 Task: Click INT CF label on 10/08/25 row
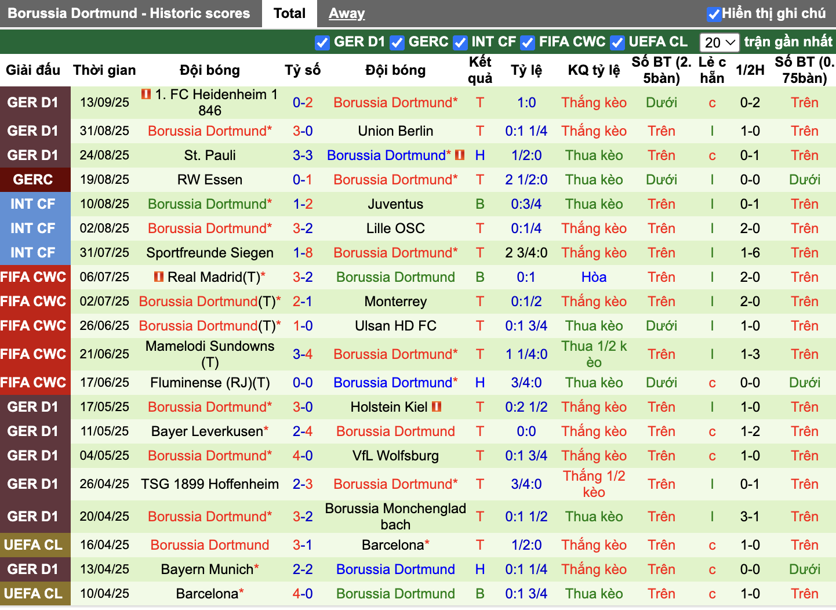(x=33, y=204)
